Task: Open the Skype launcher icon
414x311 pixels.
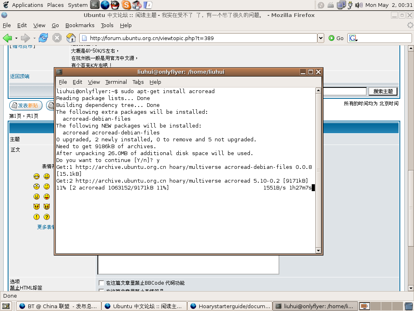Action: [x=126, y=5]
